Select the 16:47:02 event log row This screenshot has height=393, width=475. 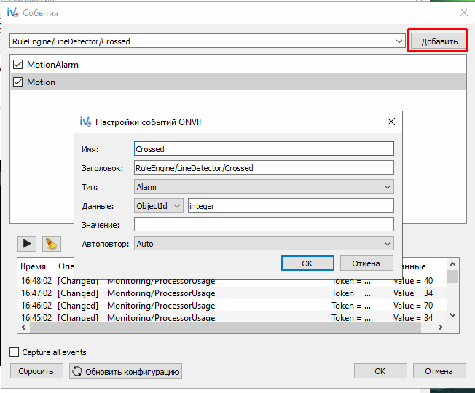tap(232, 293)
